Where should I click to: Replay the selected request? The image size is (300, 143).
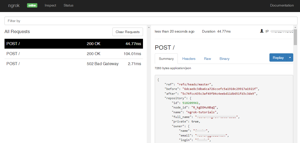tap(278, 58)
